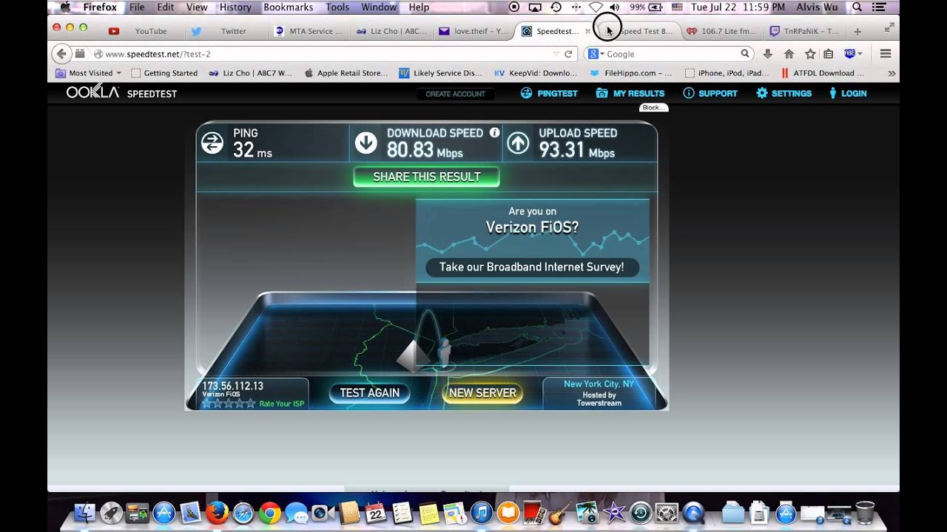Expand Most Visited bookmarks dropdown
The height and width of the screenshot is (532, 947).
118,73
